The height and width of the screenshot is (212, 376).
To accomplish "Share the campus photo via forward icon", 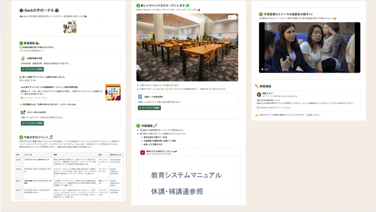I will pyautogui.click(x=230, y=17).
